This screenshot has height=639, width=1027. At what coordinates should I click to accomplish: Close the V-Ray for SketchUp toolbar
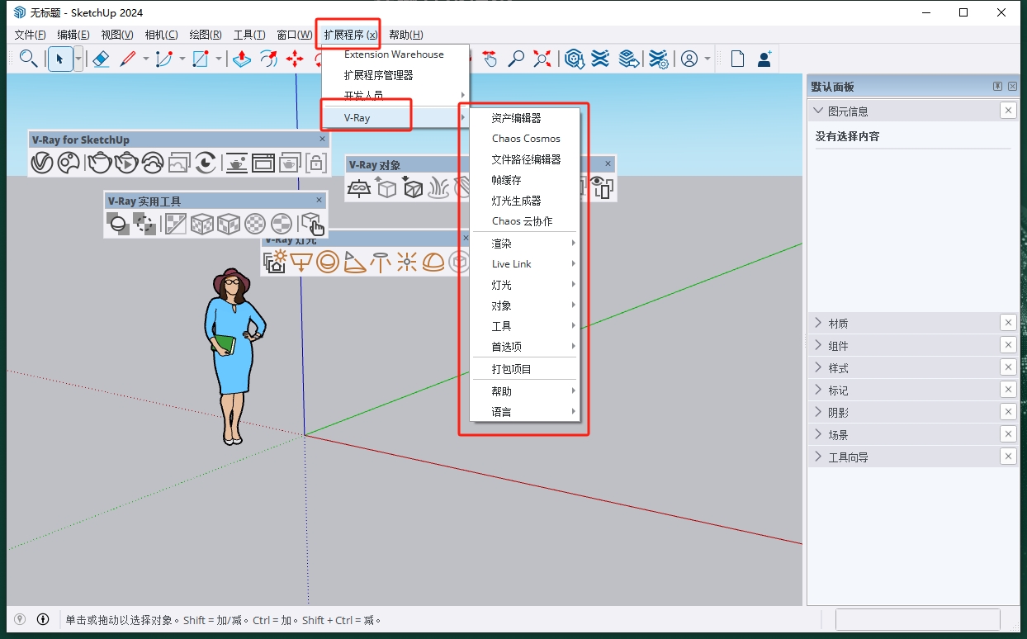pos(322,140)
